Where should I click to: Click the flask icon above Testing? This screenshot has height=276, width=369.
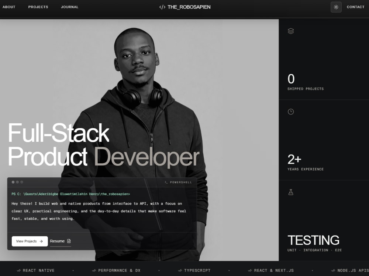pos(291,192)
